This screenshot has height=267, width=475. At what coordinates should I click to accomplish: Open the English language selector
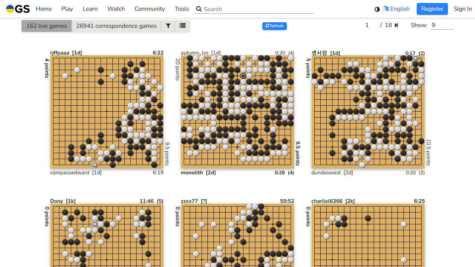click(x=397, y=9)
